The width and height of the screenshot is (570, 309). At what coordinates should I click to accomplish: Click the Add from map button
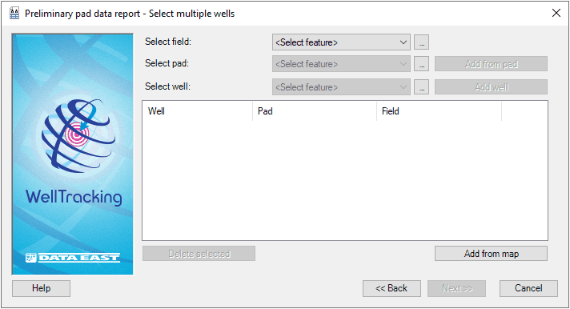click(491, 254)
